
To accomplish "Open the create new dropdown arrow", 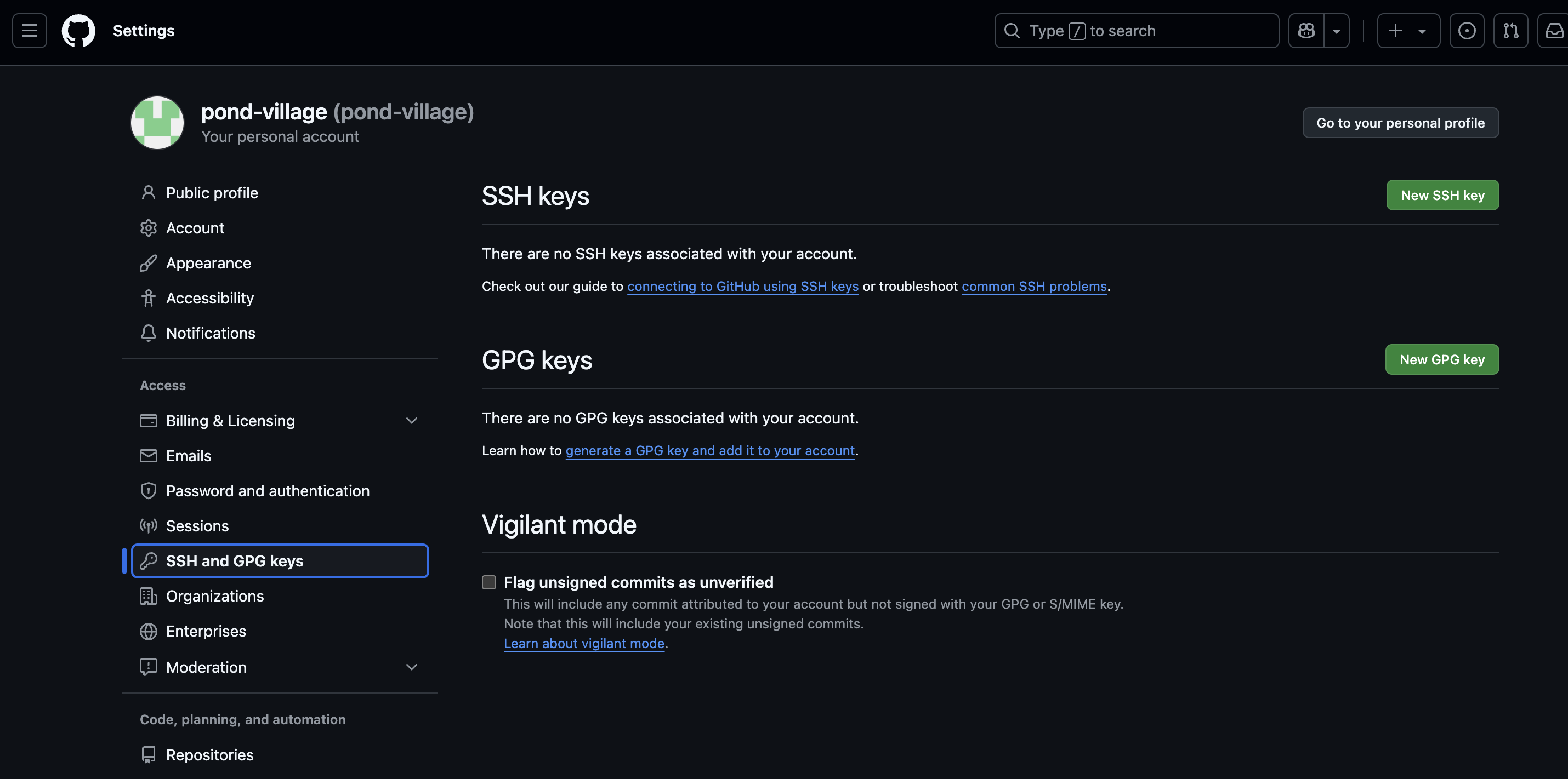I will 1421,31.
